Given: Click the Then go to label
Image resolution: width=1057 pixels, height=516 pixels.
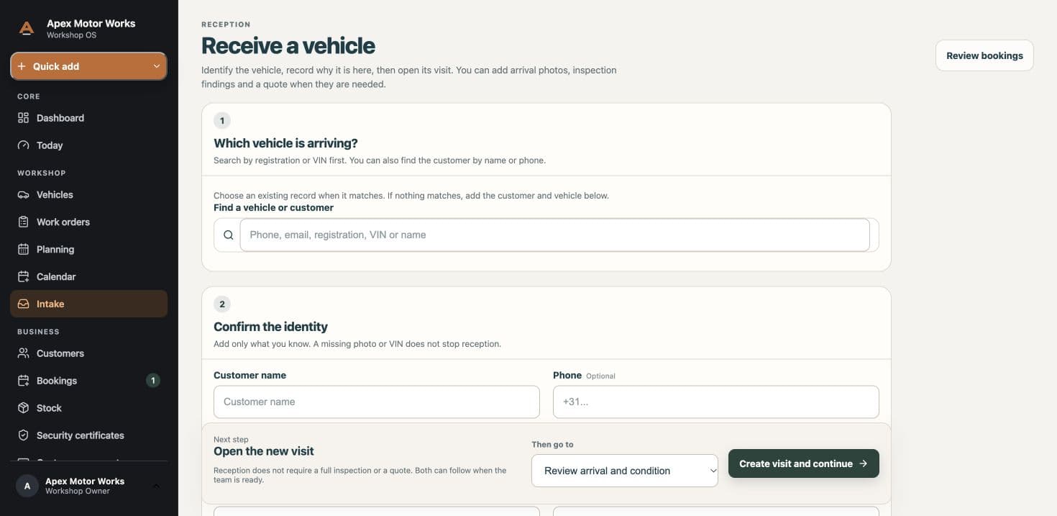Looking at the screenshot, I should [x=552, y=445].
